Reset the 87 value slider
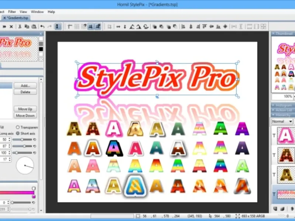 35,146
